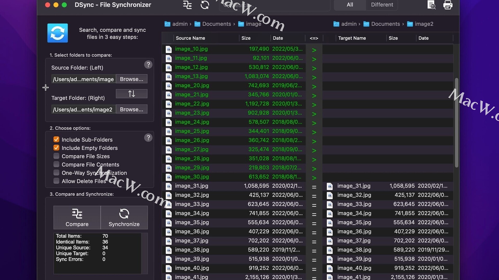The image size is (499, 280).
Task: Click the file list vertical scrollbar
Action: 456,123
